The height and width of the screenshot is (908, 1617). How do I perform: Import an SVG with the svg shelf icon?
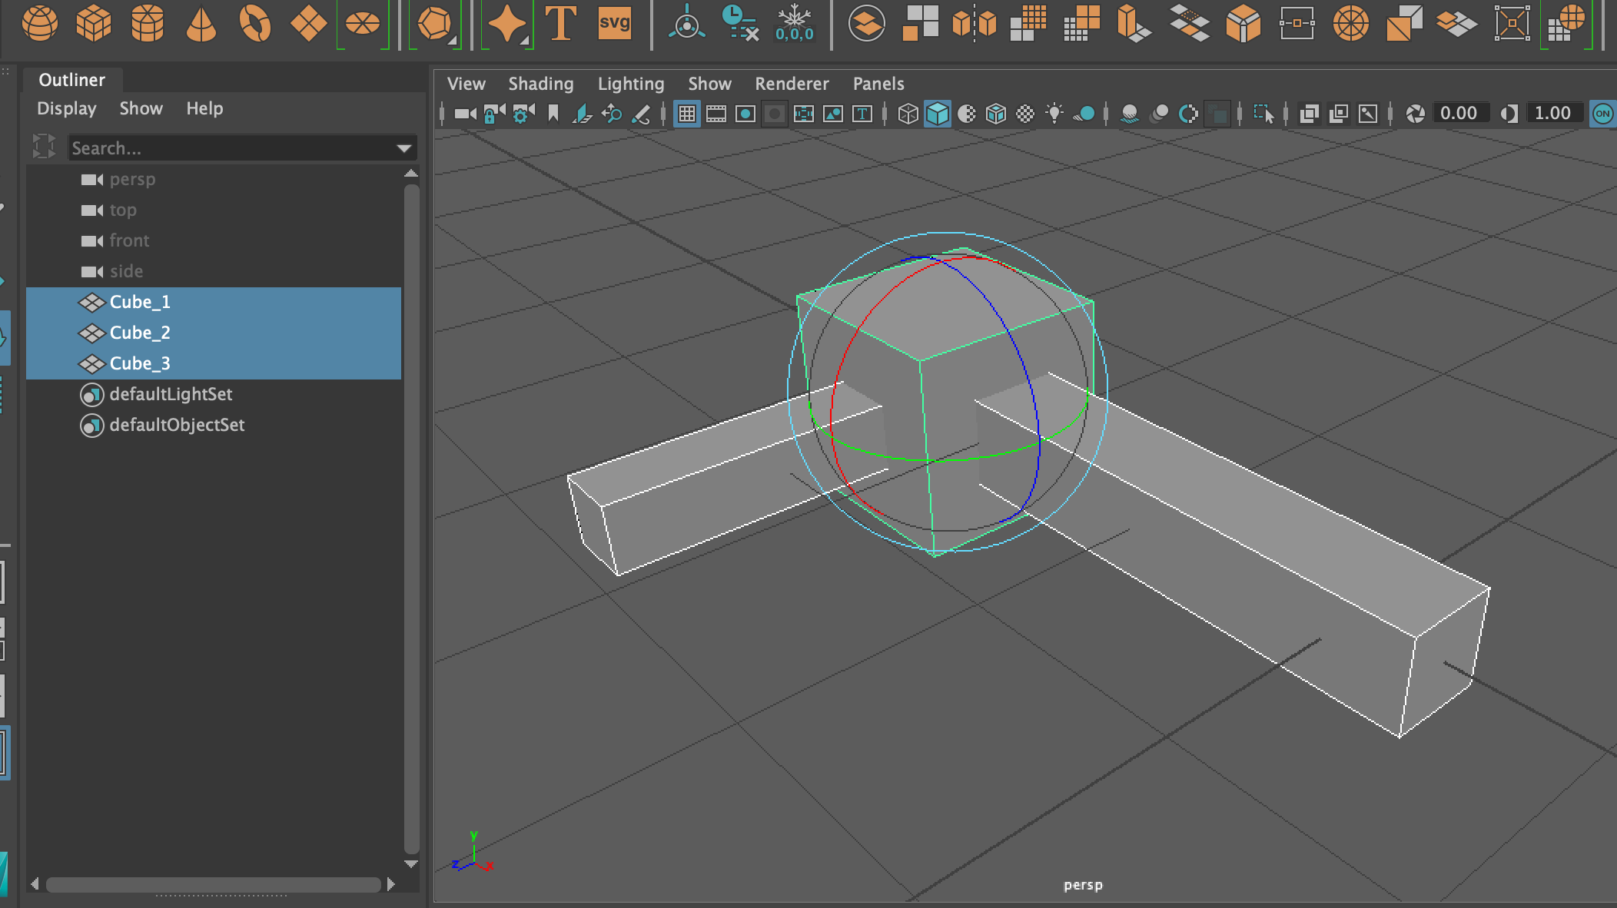click(x=613, y=24)
